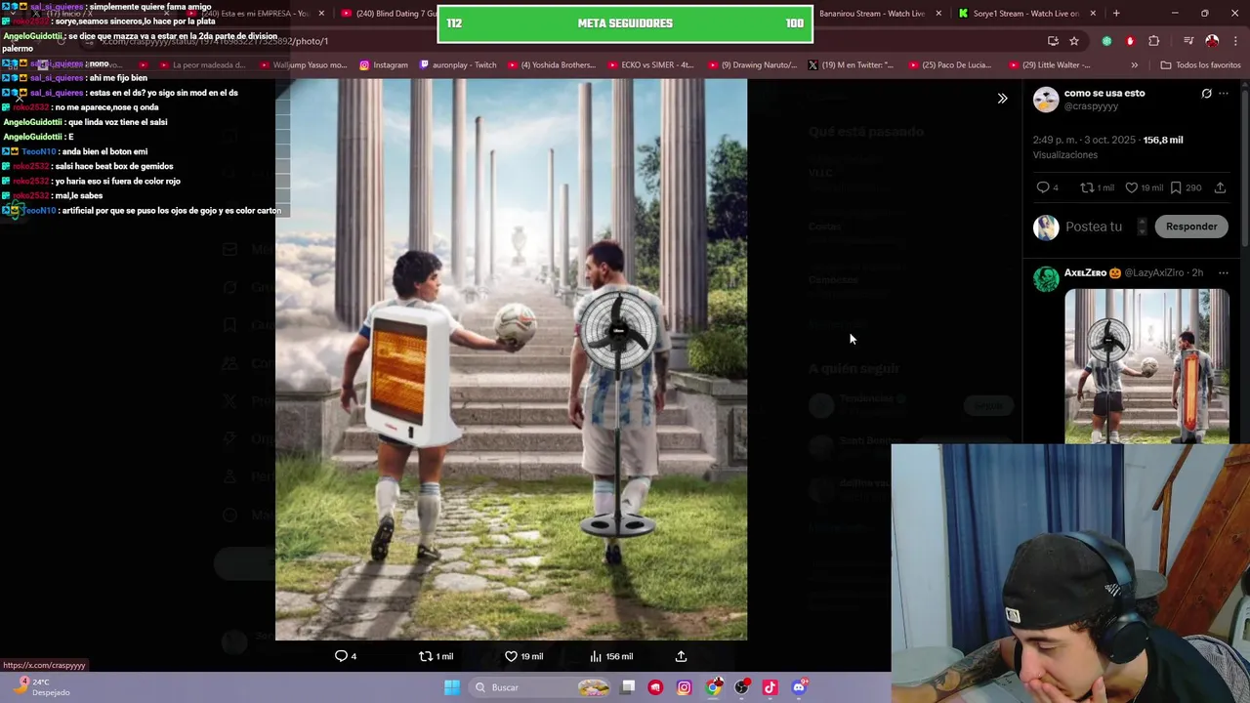The width and height of the screenshot is (1250, 703).
Task: Open Task View on the taskbar
Action: coord(628,687)
